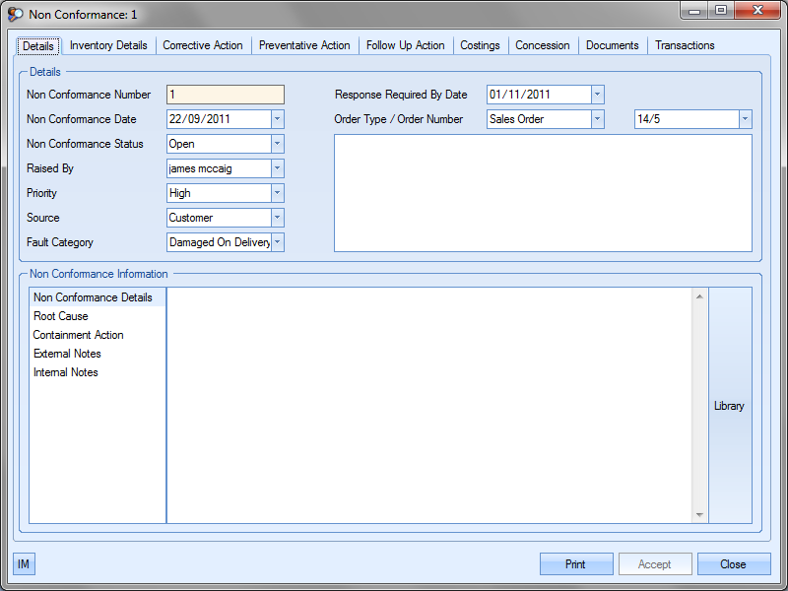Open Response Required By Date picker
788x591 pixels.
[597, 95]
